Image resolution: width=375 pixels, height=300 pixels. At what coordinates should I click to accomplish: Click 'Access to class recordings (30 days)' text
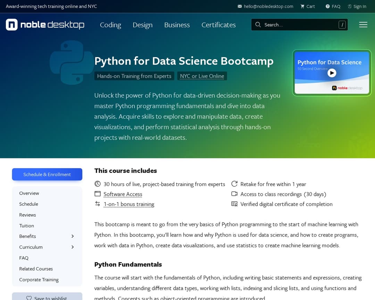[283, 194]
